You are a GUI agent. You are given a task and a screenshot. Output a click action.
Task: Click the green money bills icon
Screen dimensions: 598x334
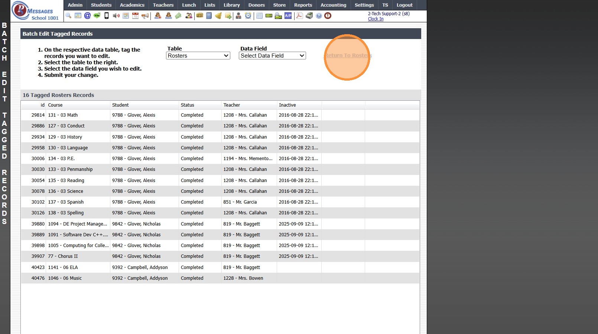pos(179,16)
